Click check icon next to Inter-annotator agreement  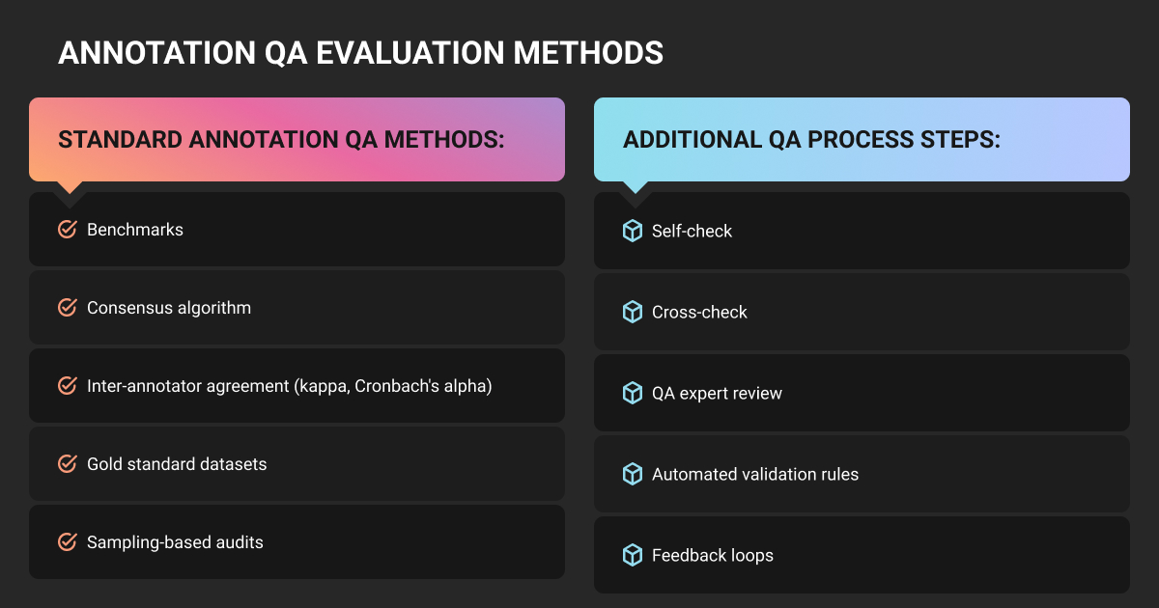click(x=67, y=386)
